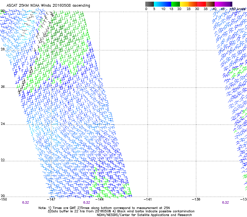Click the longitude label '-150'
Viewport: 247px width, 217px height.
point(3,199)
